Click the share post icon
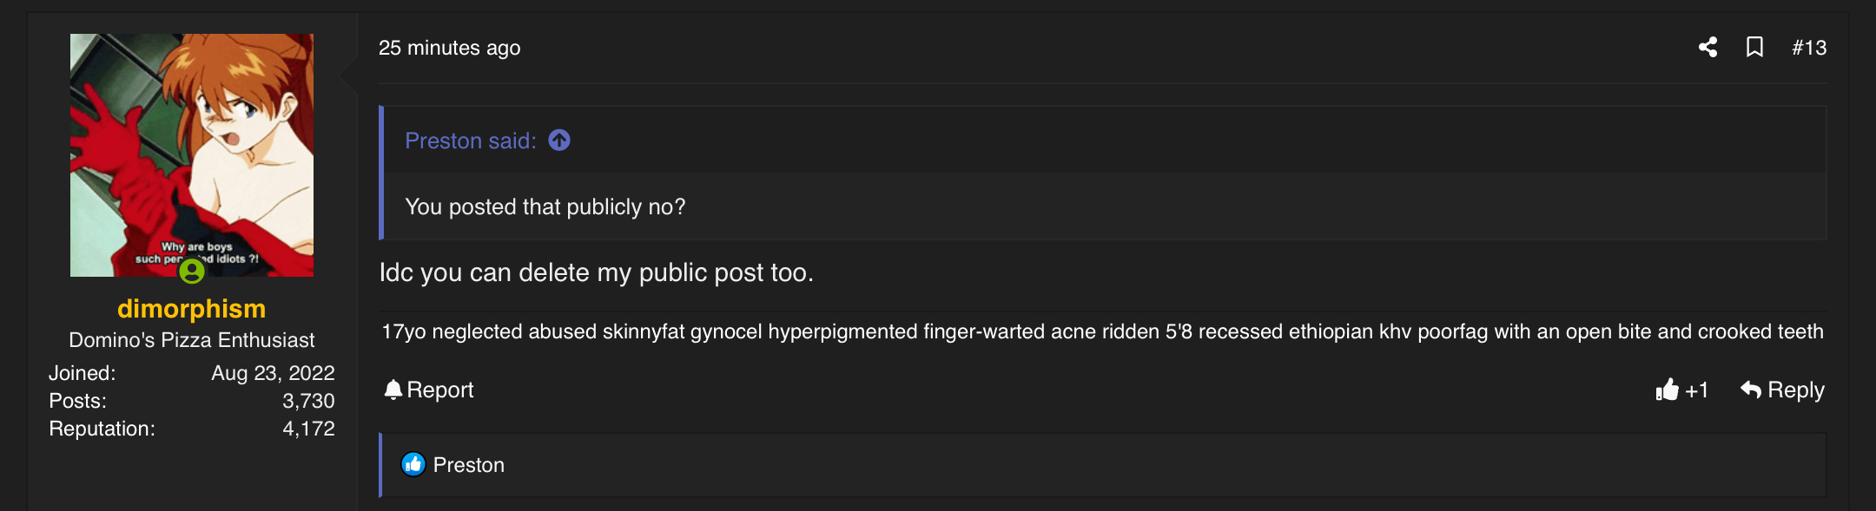 coord(1708,47)
